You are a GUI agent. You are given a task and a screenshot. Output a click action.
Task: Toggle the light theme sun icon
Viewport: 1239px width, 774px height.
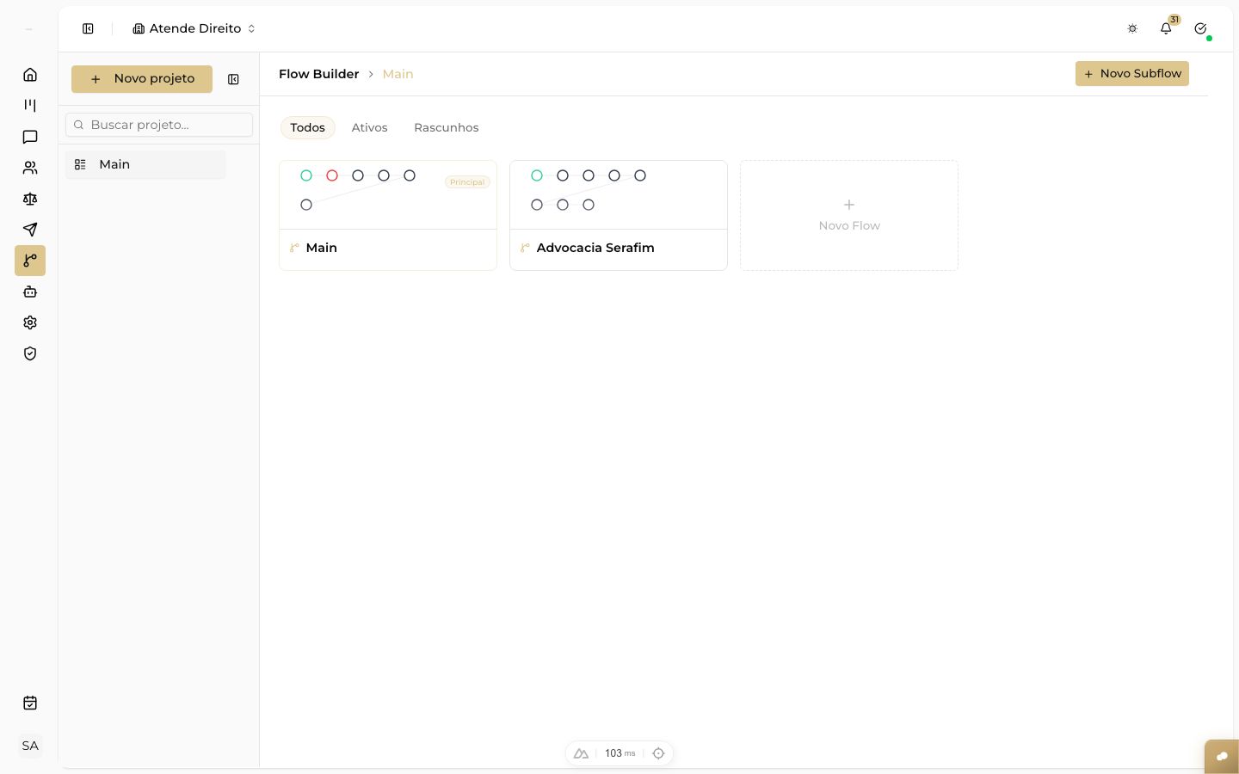tap(1132, 28)
